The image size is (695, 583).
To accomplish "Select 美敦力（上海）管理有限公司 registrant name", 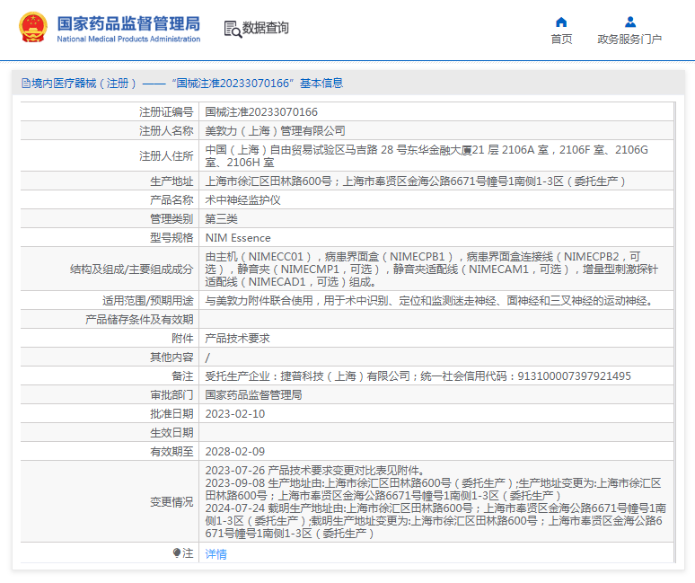I will click(275, 131).
